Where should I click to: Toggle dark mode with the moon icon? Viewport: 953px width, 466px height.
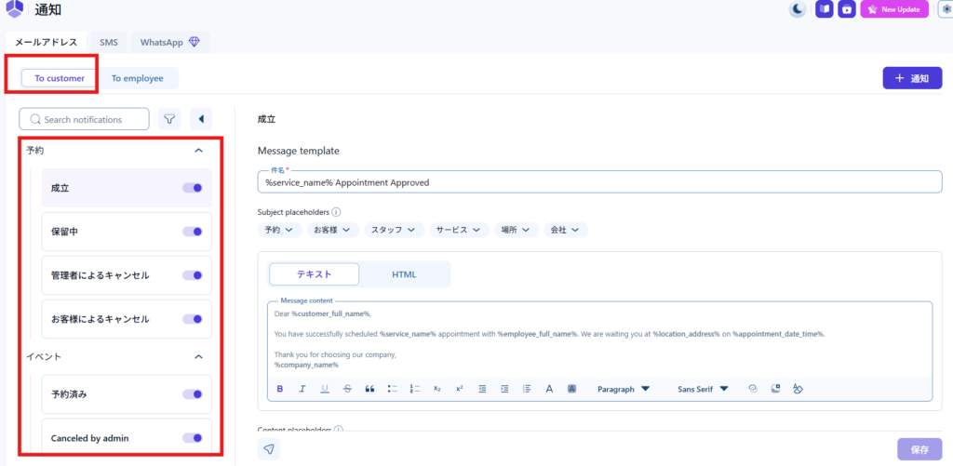tap(799, 9)
